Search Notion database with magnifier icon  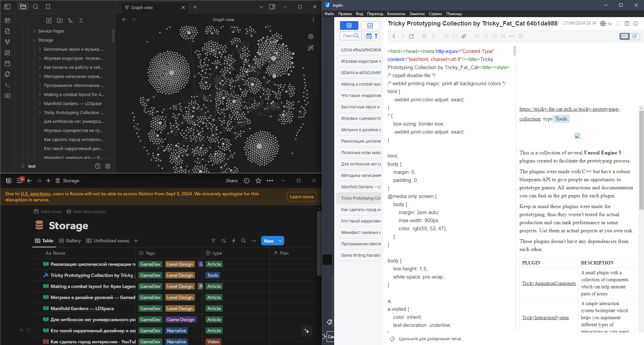pos(244,241)
